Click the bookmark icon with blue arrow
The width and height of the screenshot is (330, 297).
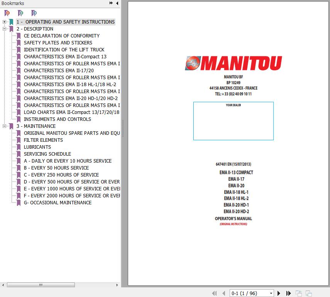(x=34, y=13)
